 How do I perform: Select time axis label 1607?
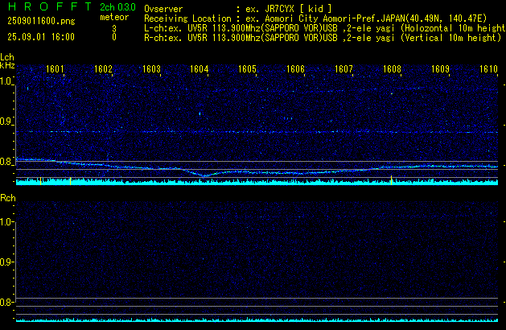344,69
